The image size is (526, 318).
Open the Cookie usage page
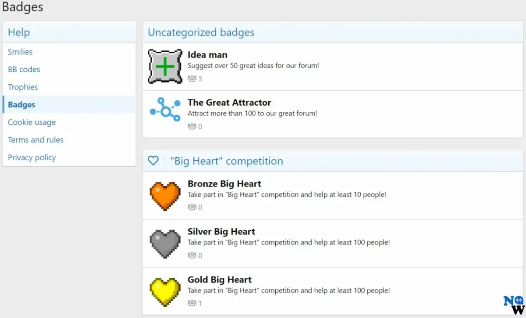pyautogui.click(x=32, y=122)
